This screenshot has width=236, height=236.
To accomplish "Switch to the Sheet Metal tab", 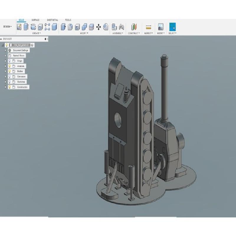I will tap(52, 20).
